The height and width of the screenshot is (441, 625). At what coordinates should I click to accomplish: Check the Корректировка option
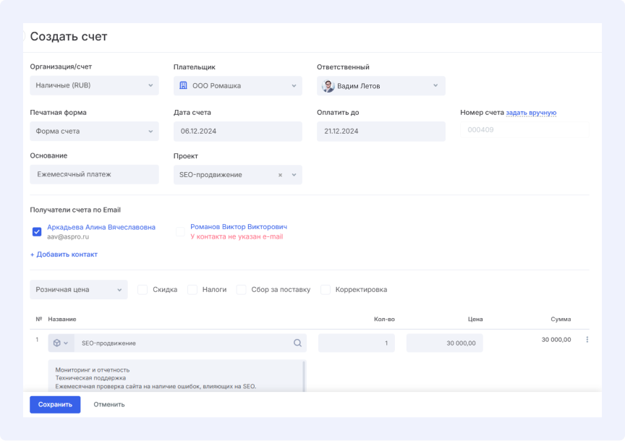click(x=326, y=290)
